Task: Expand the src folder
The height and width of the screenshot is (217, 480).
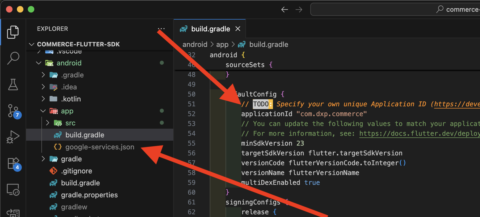Action: [x=48, y=123]
